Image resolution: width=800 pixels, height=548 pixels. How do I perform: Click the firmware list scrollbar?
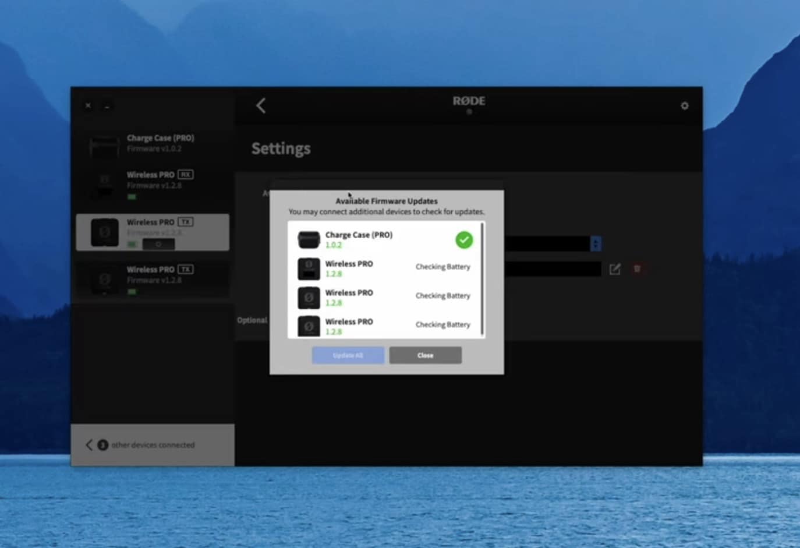[482, 278]
